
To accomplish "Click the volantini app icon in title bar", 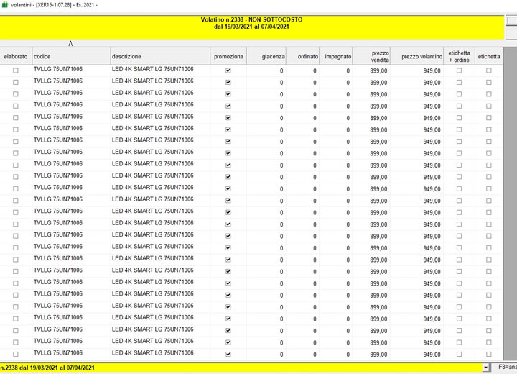I will [x=4, y=5].
